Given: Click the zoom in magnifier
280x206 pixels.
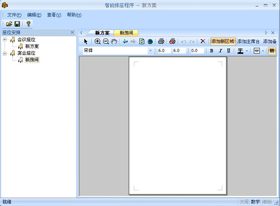Looking at the screenshot, I should [x=98, y=41].
